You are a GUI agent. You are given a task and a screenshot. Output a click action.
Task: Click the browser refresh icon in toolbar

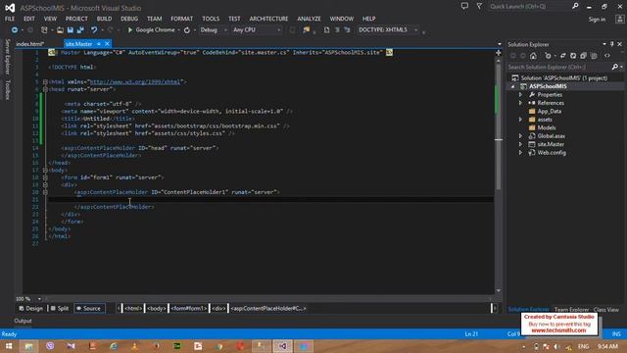[187, 30]
